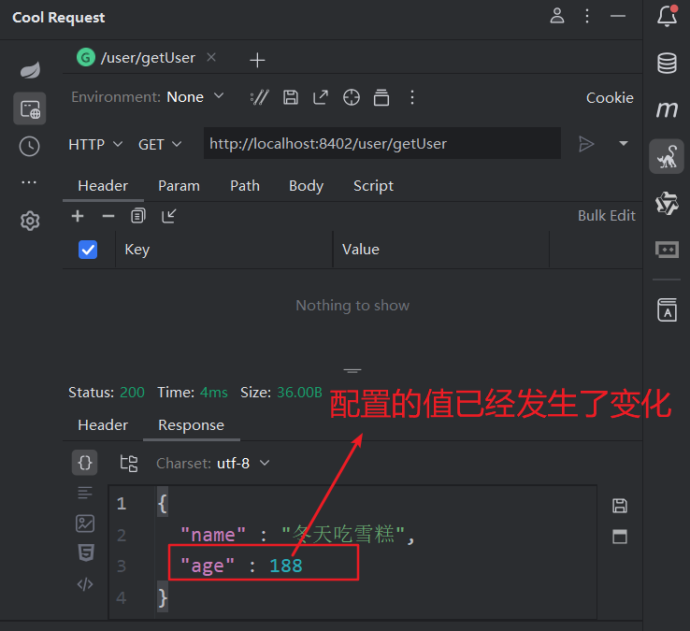This screenshot has width=690, height=631.
Task: Click the user account icon
Action: point(557,16)
